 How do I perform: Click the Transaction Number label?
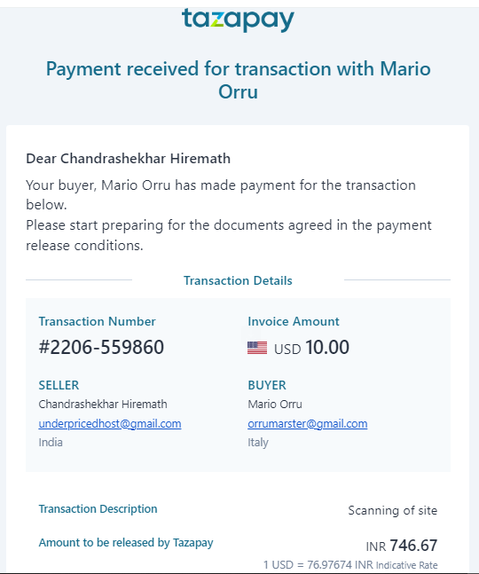[x=97, y=321]
